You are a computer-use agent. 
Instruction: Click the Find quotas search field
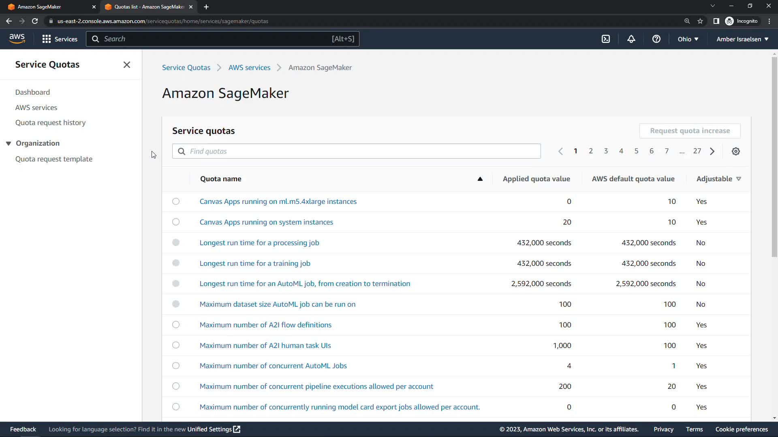(x=357, y=151)
